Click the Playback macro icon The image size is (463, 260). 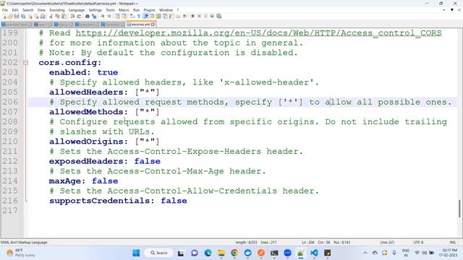click(x=205, y=16)
